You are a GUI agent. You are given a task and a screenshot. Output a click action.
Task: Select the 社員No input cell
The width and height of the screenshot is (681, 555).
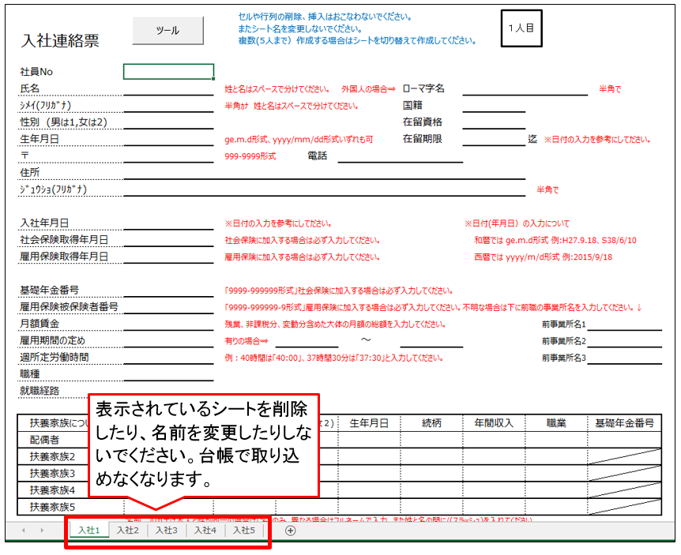[168, 72]
